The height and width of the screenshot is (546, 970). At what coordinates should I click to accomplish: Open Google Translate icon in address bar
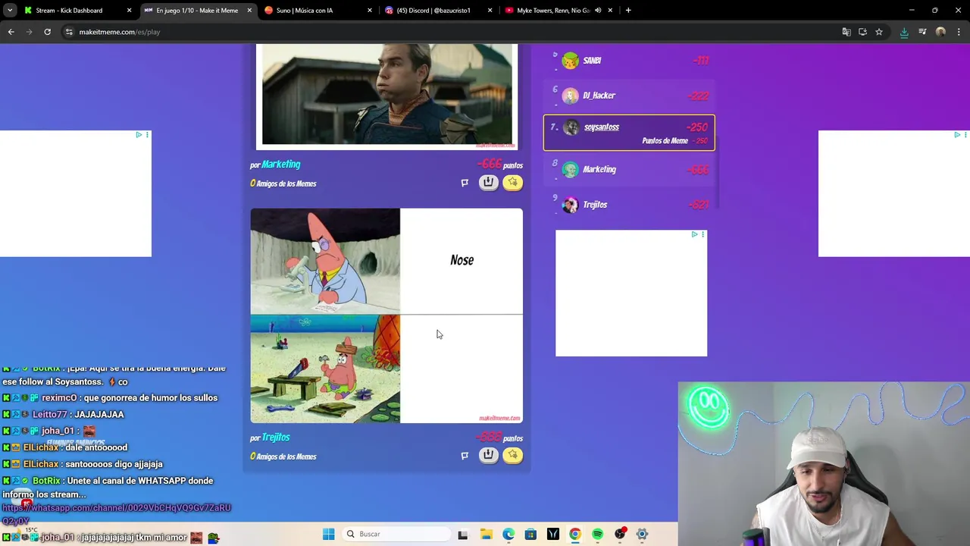click(x=846, y=32)
